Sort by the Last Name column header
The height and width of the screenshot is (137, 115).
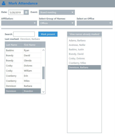(14, 45)
